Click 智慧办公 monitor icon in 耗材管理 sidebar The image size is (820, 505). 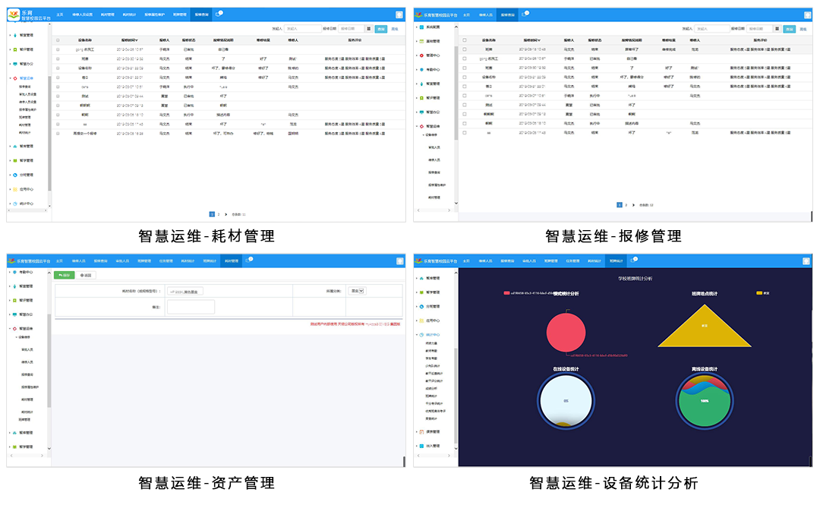coord(15,64)
